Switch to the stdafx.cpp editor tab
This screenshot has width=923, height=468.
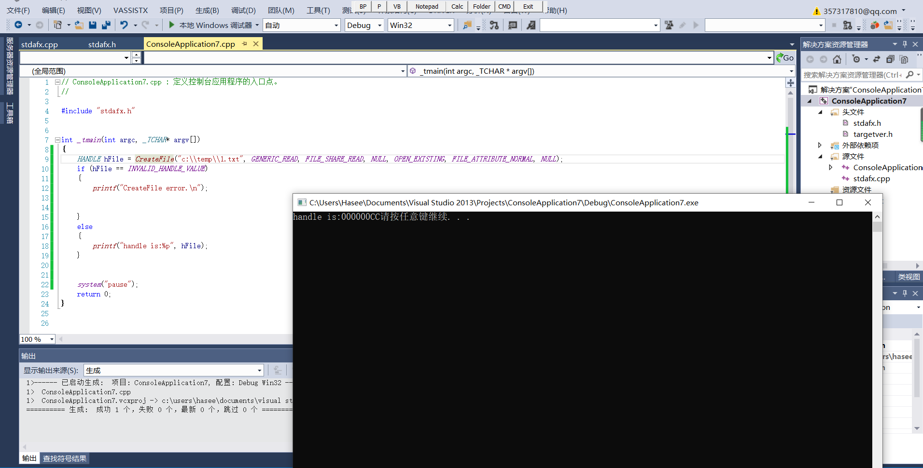[40, 44]
